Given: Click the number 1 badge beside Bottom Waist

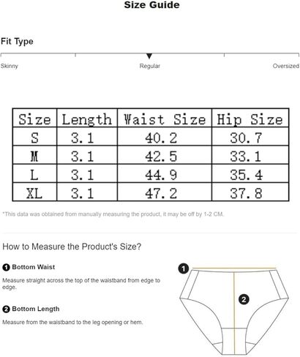Looking at the screenshot, I should coord(6,267).
